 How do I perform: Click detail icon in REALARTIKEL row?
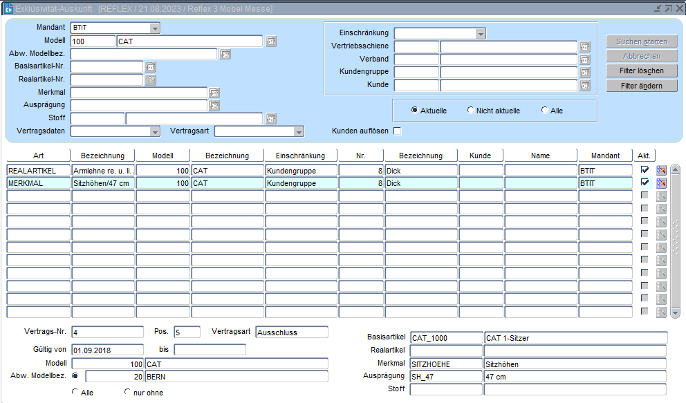(x=661, y=170)
